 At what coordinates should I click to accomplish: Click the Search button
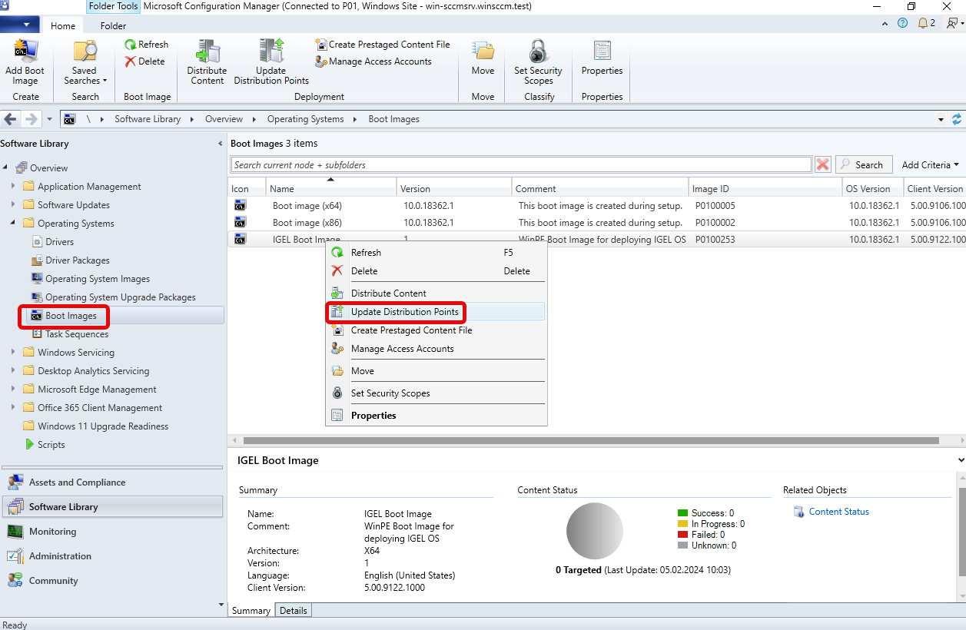(x=863, y=165)
